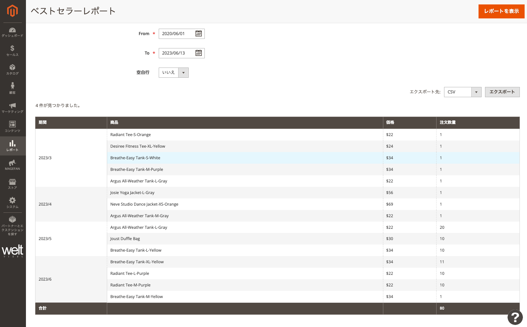Expand the 空白行 dropdown

click(x=173, y=73)
